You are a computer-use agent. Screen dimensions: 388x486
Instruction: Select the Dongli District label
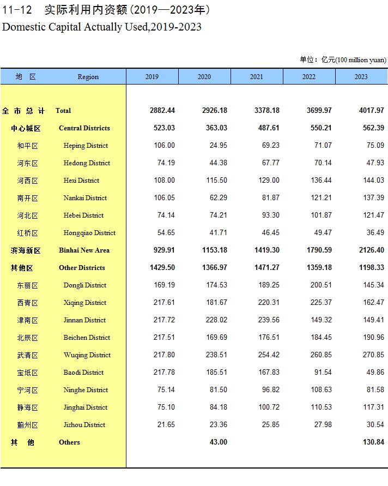point(85,285)
